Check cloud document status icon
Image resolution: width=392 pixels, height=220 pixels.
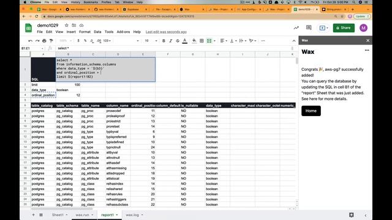click(x=81, y=26)
